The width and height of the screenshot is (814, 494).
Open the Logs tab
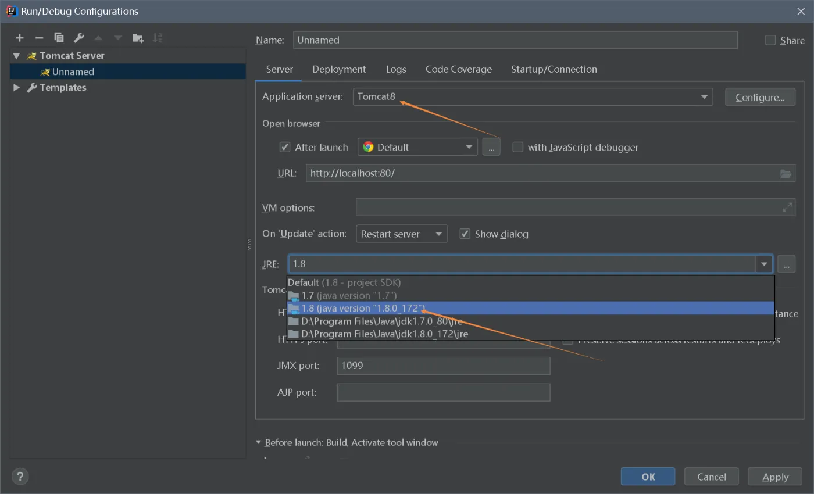[396, 69]
